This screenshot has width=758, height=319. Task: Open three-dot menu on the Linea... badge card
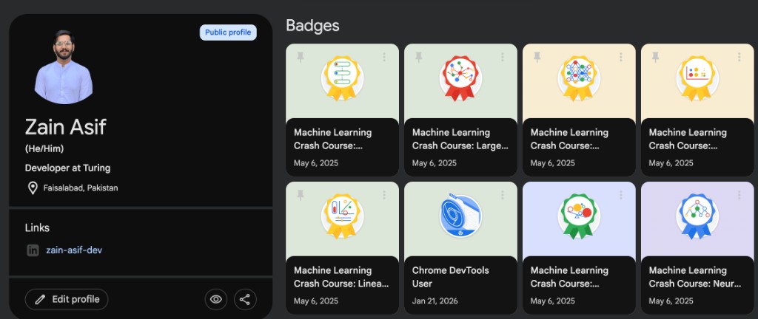(384, 195)
